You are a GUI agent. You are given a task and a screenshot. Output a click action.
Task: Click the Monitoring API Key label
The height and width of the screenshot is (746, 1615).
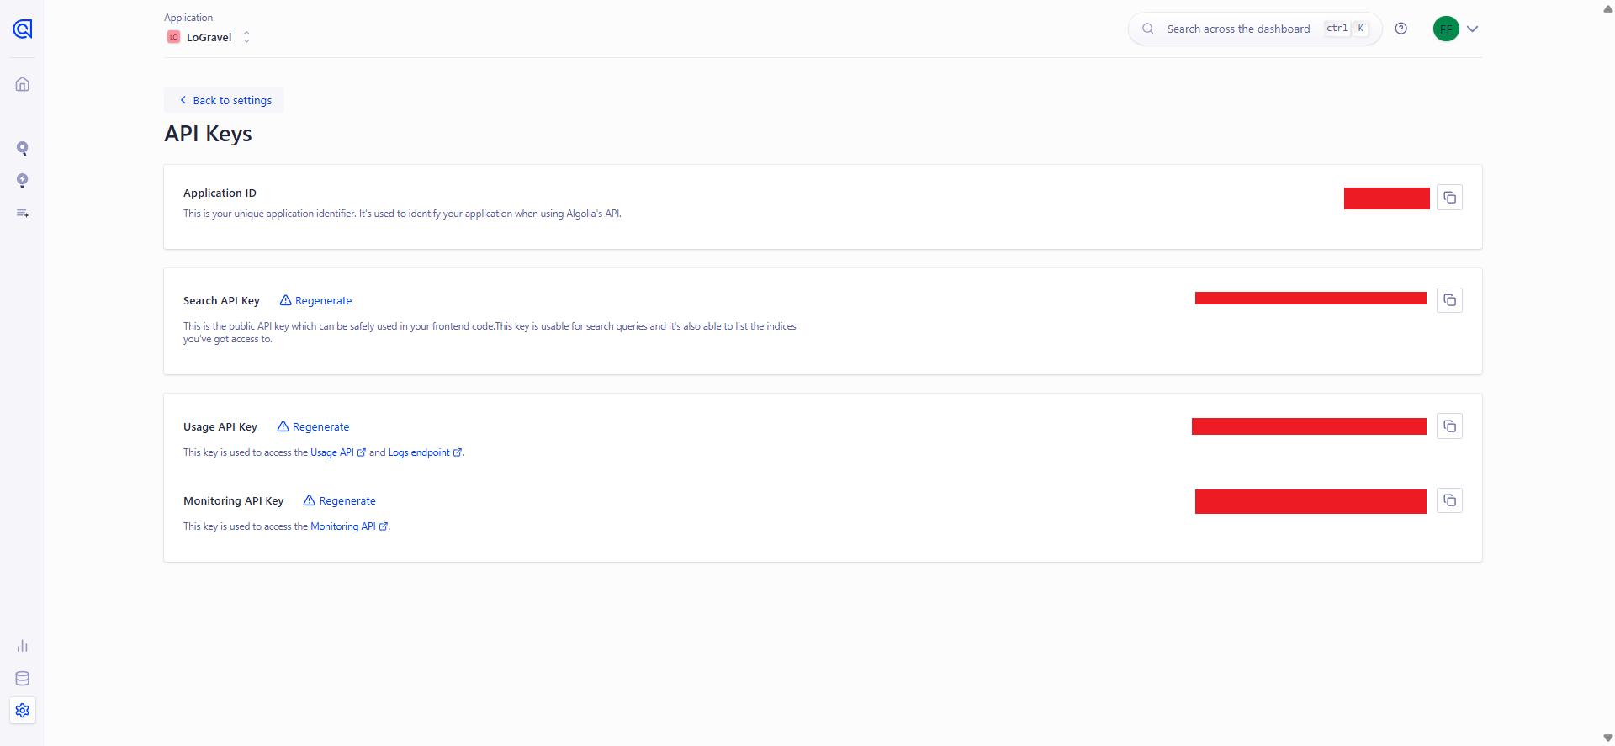tap(233, 500)
